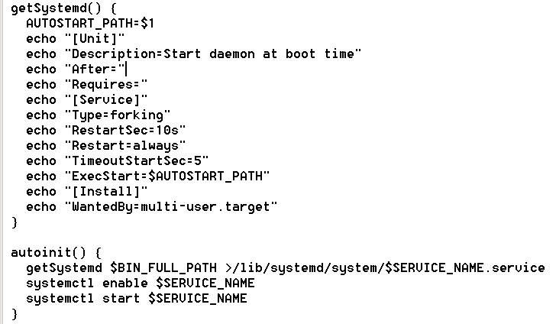Click on the systemctl enable line
Image resolution: width=556 pixels, height=324 pixels.
(140, 283)
